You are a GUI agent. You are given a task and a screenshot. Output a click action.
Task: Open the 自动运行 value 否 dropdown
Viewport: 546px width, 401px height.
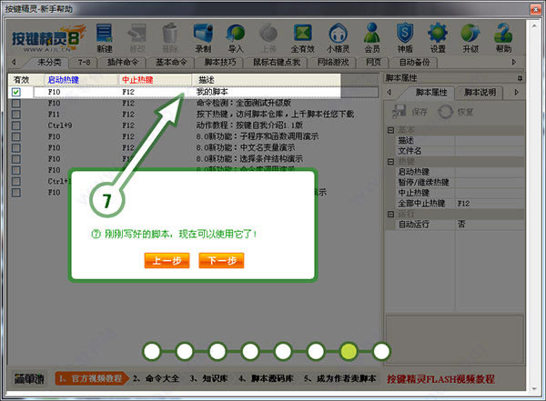tap(490, 225)
